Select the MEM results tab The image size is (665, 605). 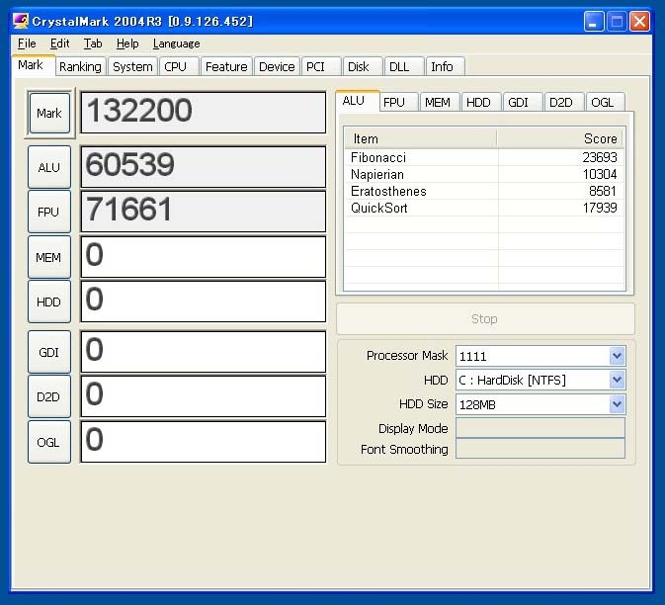[437, 103]
